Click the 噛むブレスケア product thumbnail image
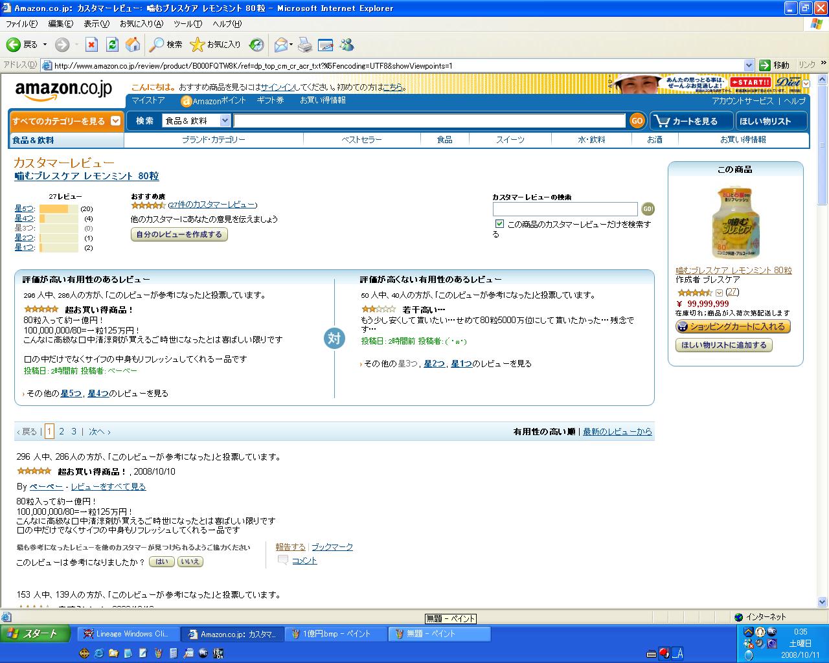829x663 pixels. click(x=735, y=223)
